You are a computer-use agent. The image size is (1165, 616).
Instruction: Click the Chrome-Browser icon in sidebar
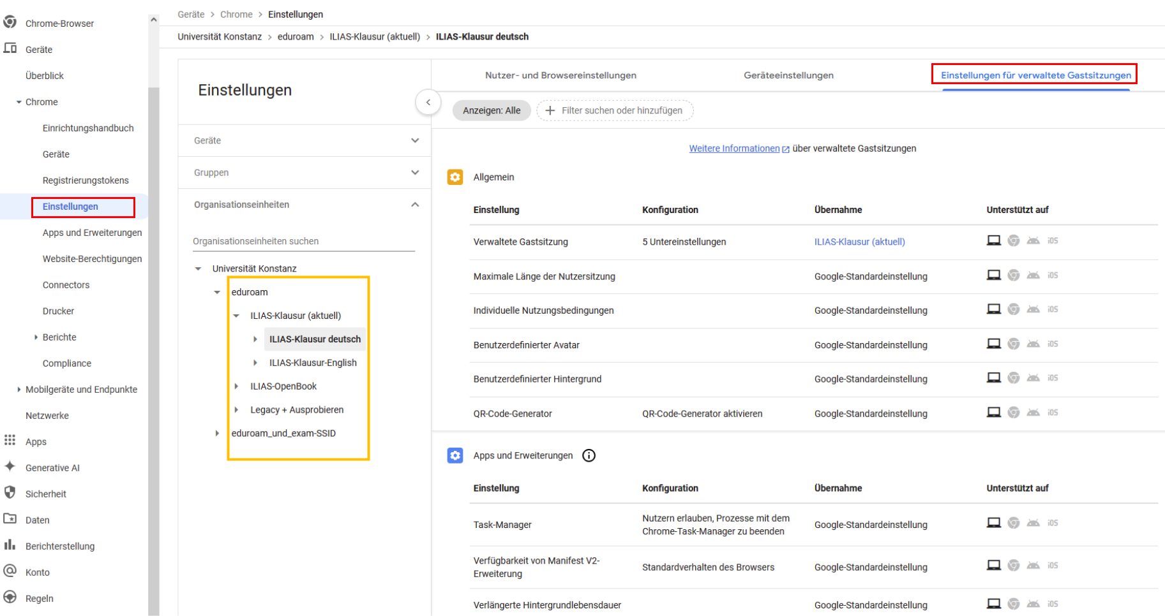coord(10,22)
